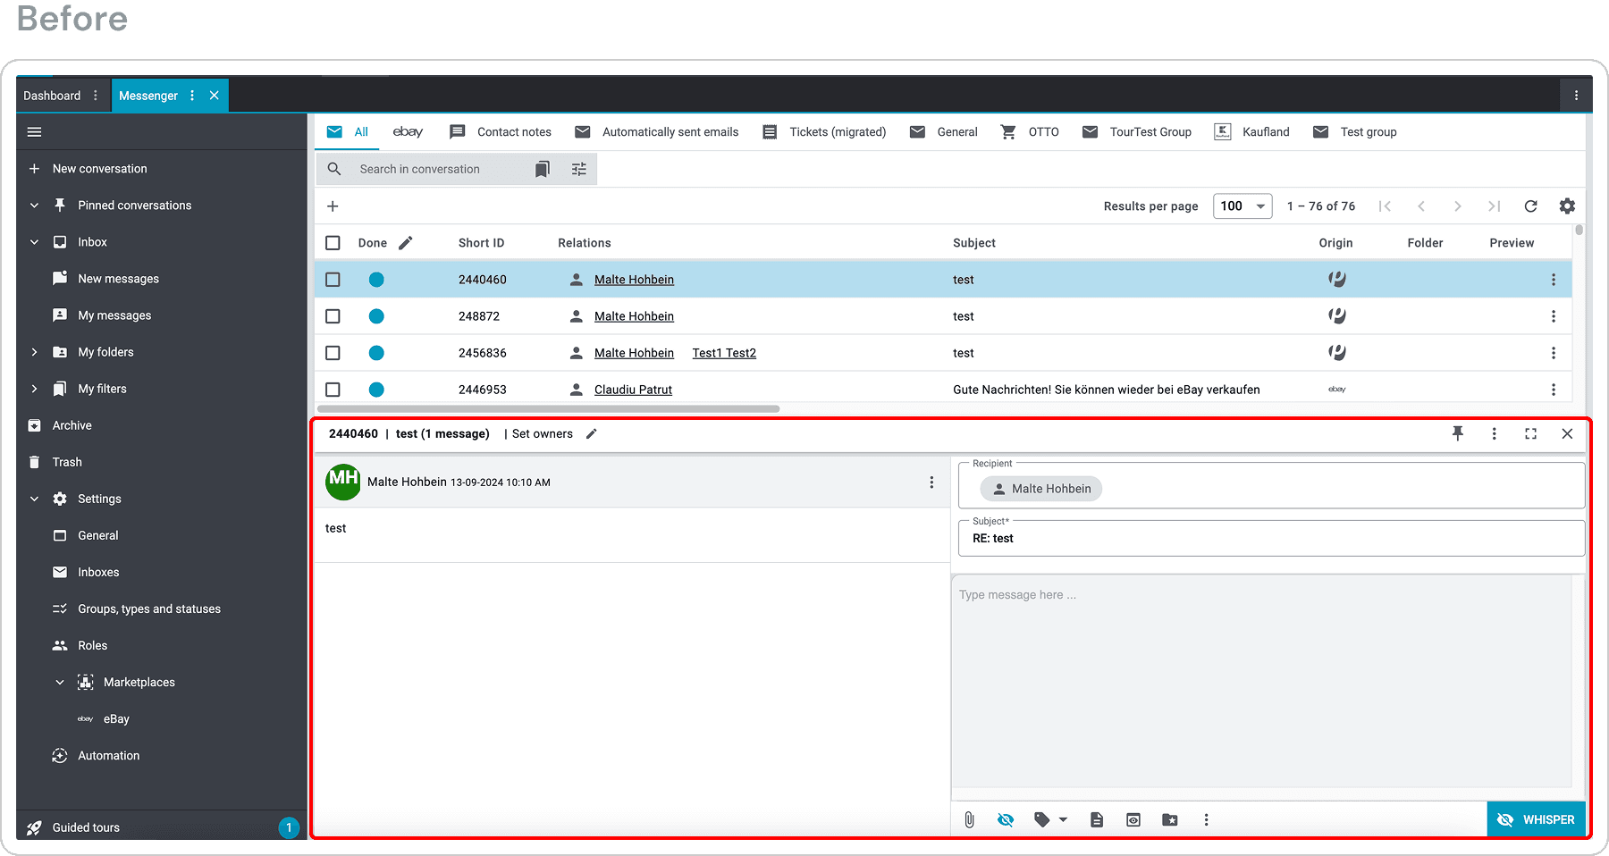Click Set owners in conversation header

click(x=543, y=434)
